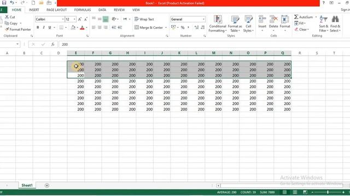Toggle underline formatting
Viewport: 350px width, 196px height.
point(50,27)
